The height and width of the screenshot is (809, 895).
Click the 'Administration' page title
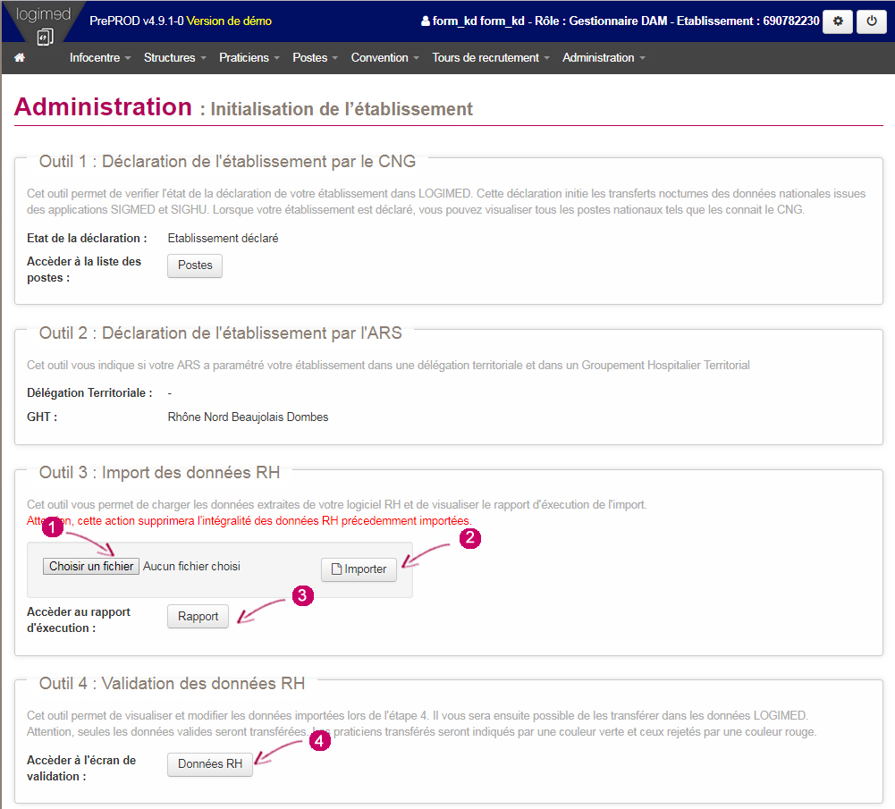point(103,106)
